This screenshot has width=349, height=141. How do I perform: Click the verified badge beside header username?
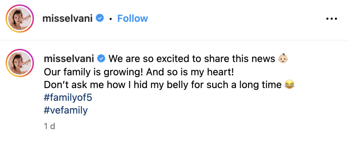[x=100, y=19]
